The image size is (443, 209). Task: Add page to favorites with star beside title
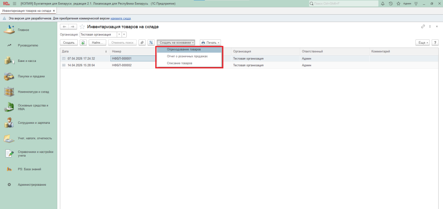pyautogui.click(x=82, y=27)
